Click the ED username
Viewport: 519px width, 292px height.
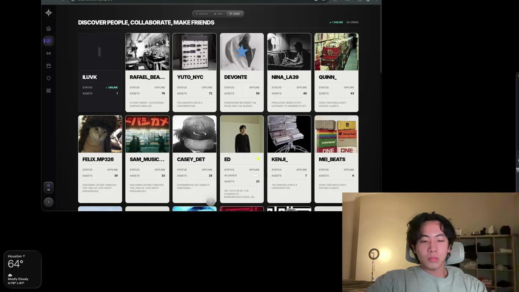(227, 159)
